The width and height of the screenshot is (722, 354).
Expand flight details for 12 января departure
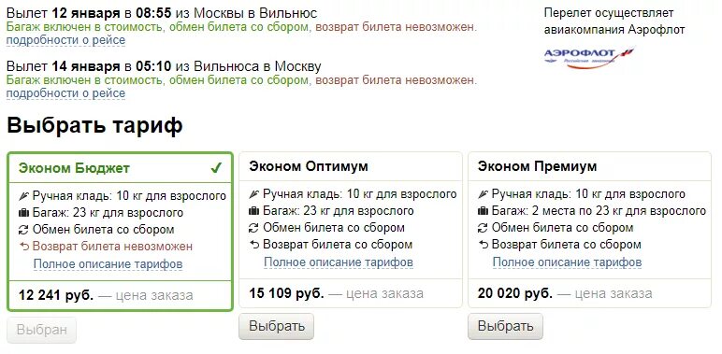[65, 40]
